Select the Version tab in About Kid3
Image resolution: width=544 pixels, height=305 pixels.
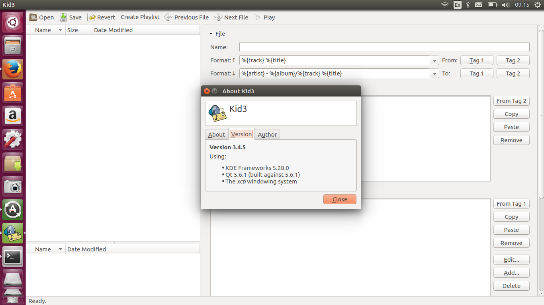point(241,134)
